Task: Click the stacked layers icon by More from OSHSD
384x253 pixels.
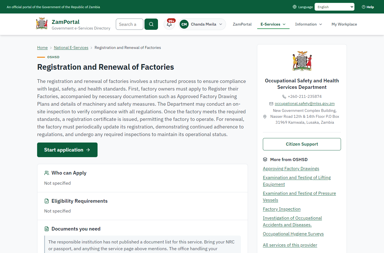Action: pos(265,159)
